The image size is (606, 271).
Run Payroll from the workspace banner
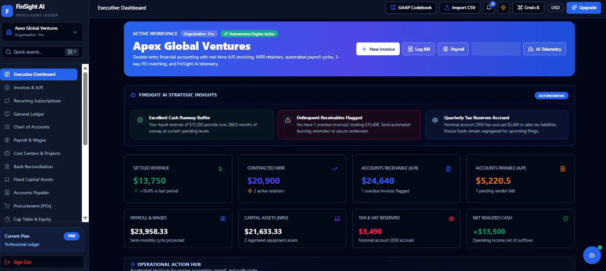coord(453,49)
